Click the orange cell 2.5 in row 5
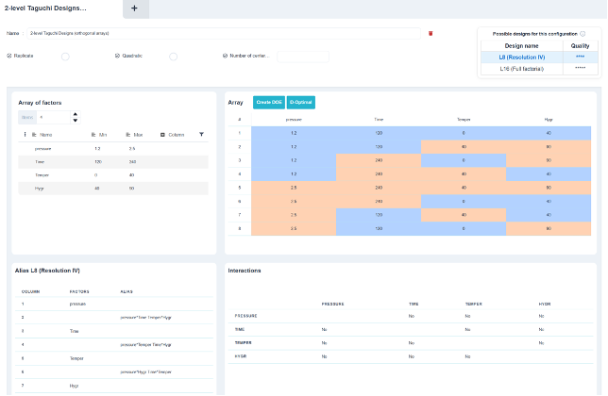Image resolution: width=608 pixels, height=396 pixels. pos(294,188)
